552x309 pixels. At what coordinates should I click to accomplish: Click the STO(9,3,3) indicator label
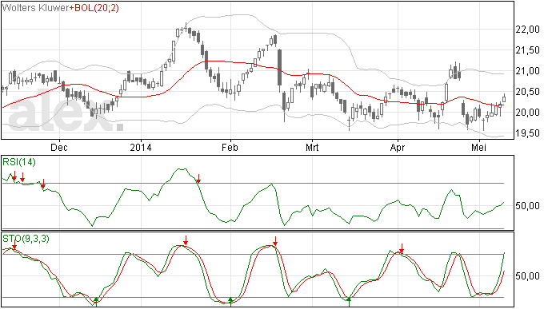coord(26,239)
